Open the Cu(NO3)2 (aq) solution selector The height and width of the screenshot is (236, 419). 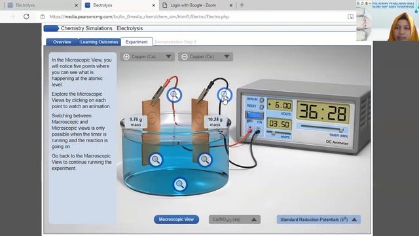point(234,220)
